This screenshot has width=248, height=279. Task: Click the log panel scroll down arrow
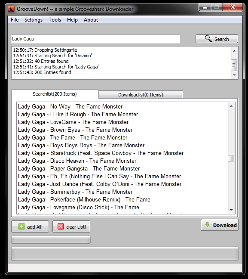pos(234,75)
